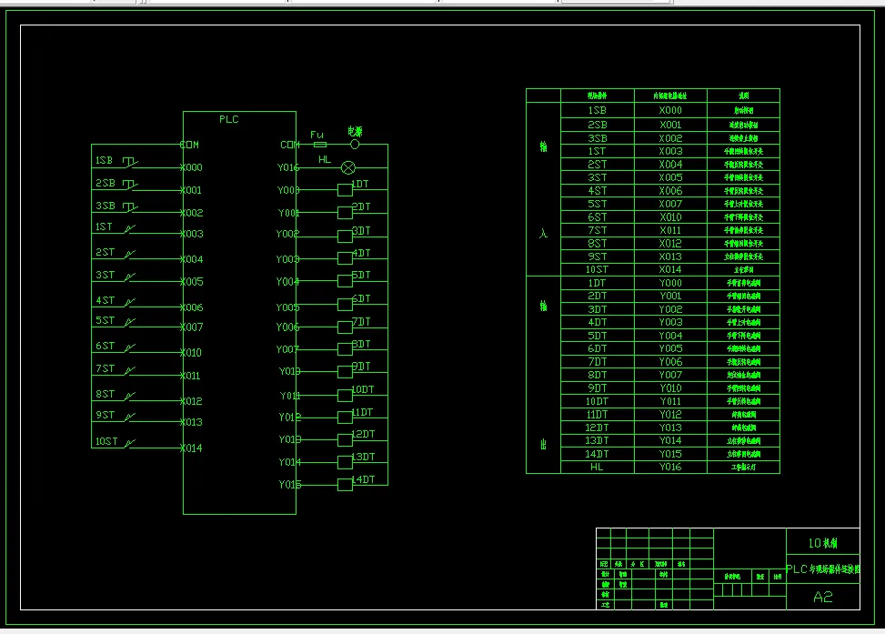885x634 pixels.
Task: Select the Y016 cell in the table
Action: (x=670, y=467)
